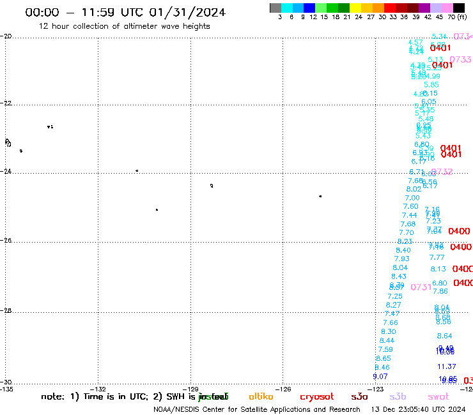
Task: Click the wave height value '5.34'
Action: coord(440,36)
